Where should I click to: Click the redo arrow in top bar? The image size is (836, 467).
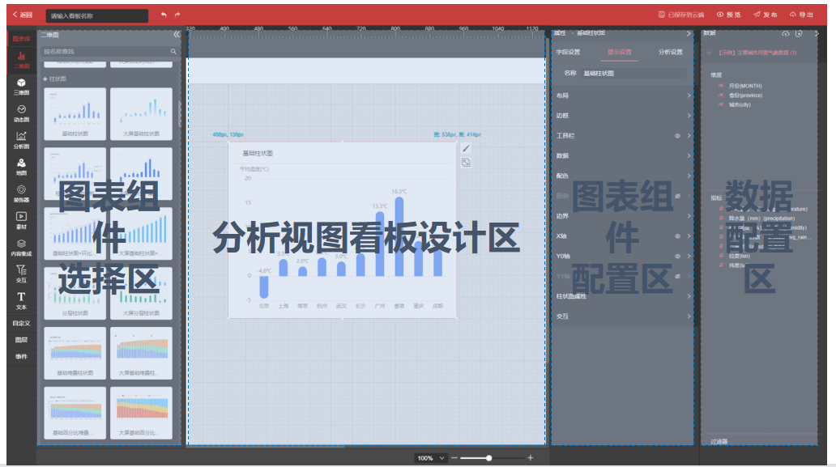pyautogui.click(x=177, y=15)
